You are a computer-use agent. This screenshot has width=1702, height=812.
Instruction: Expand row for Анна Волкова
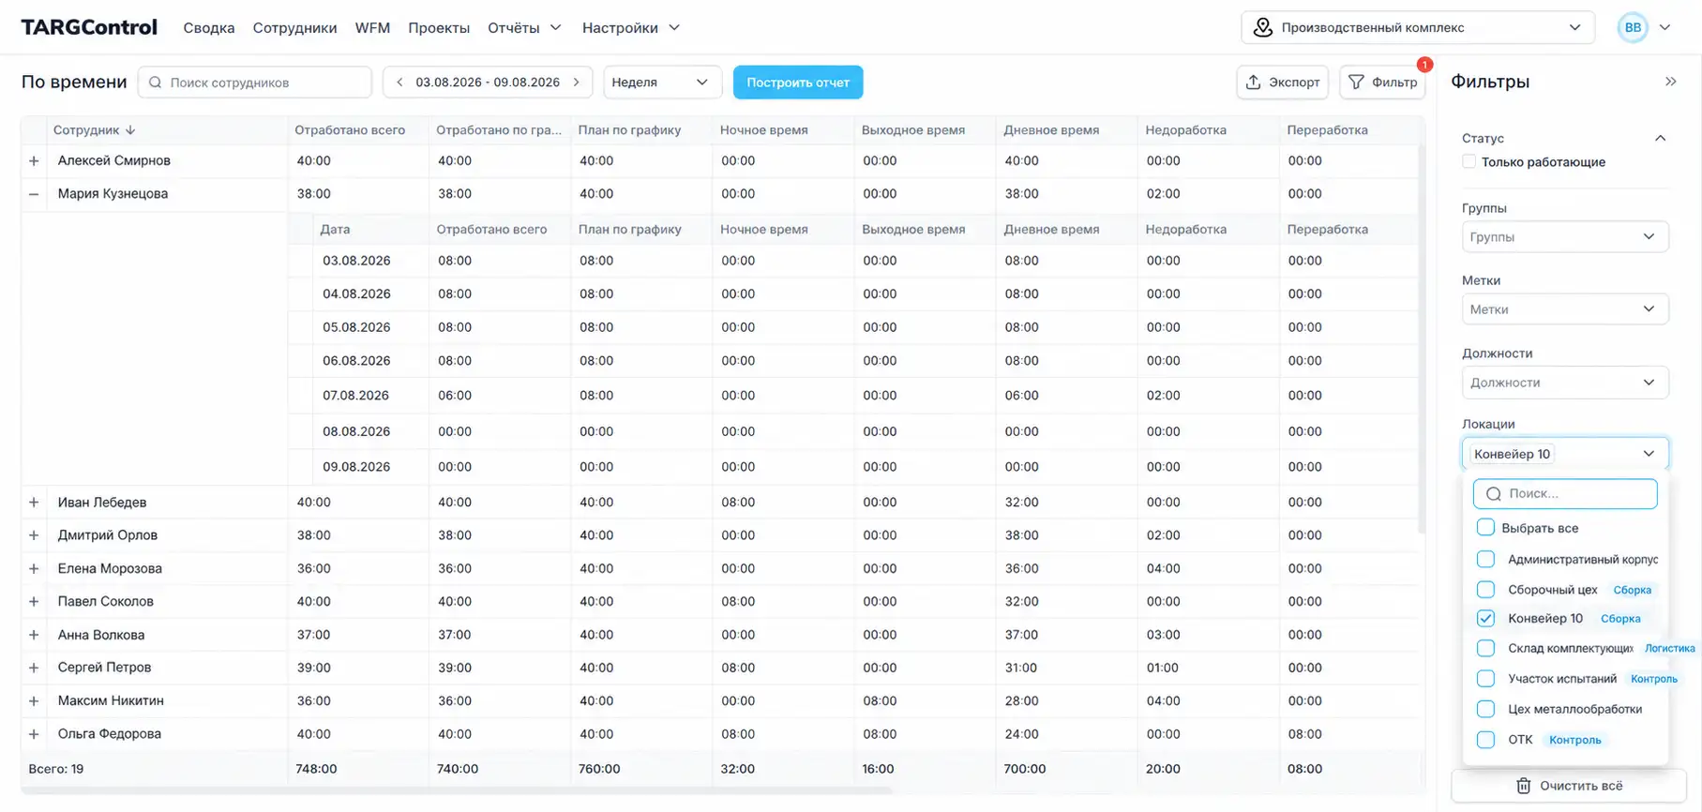34,635
